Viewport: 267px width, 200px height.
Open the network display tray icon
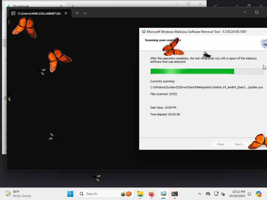click(x=216, y=194)
